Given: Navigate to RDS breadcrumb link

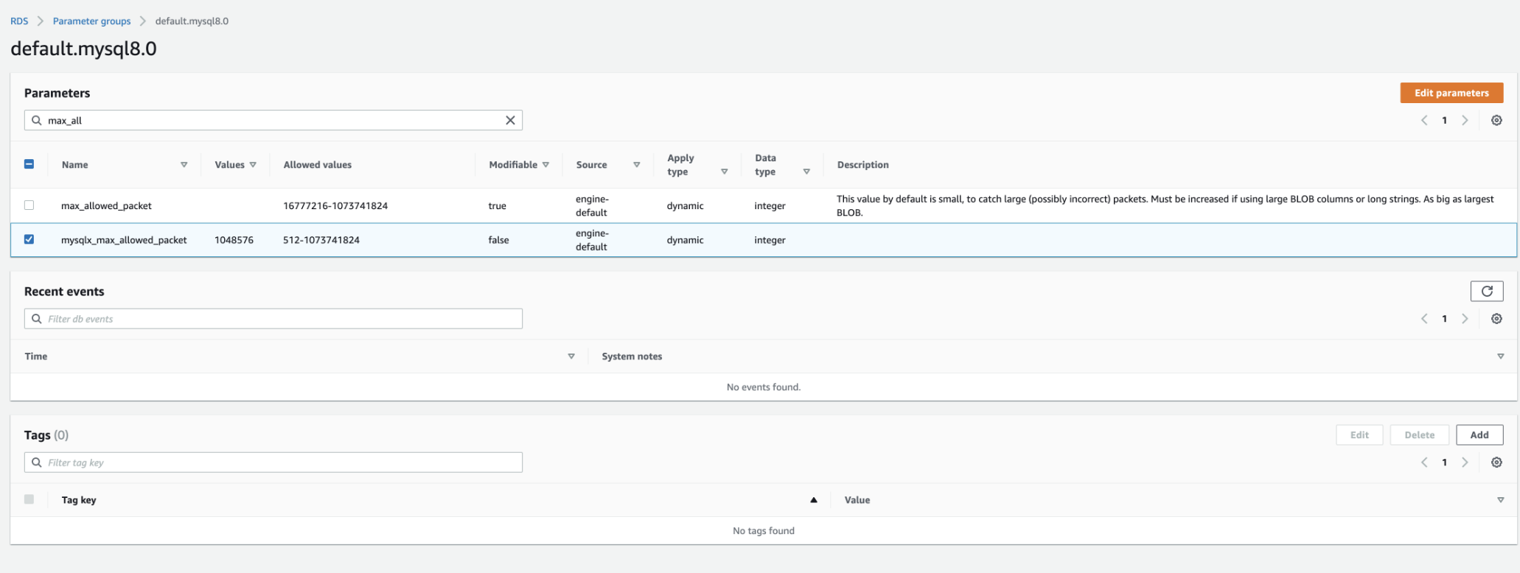Looking at the screenshot, I should point(19,21).
